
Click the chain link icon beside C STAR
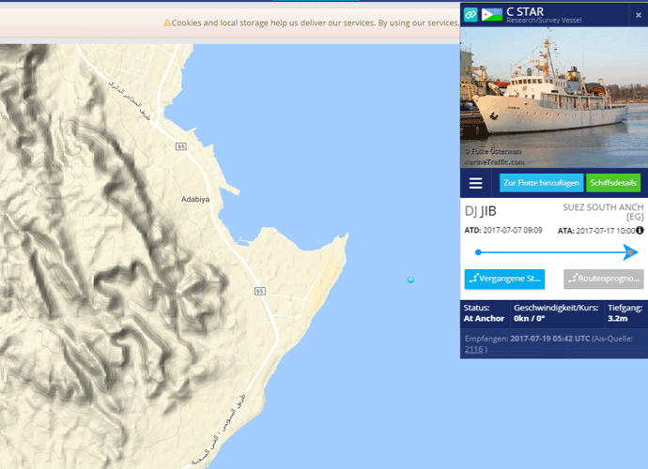point(471,14)
